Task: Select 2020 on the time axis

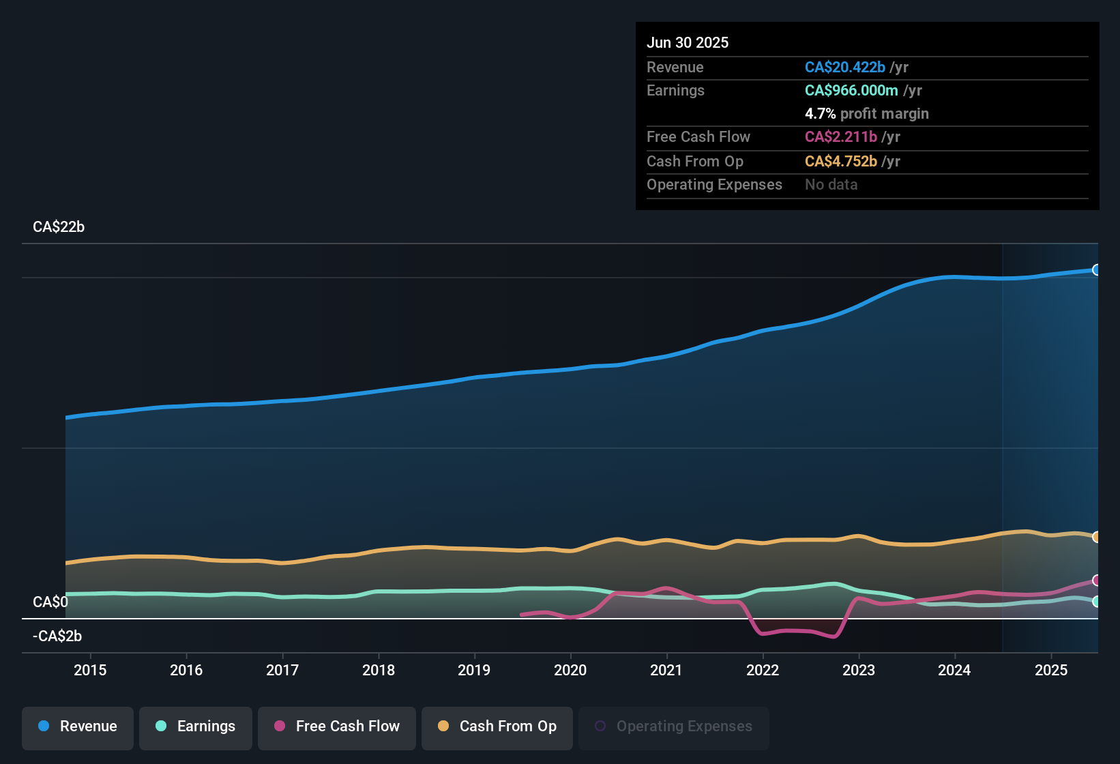Action: 570,670
